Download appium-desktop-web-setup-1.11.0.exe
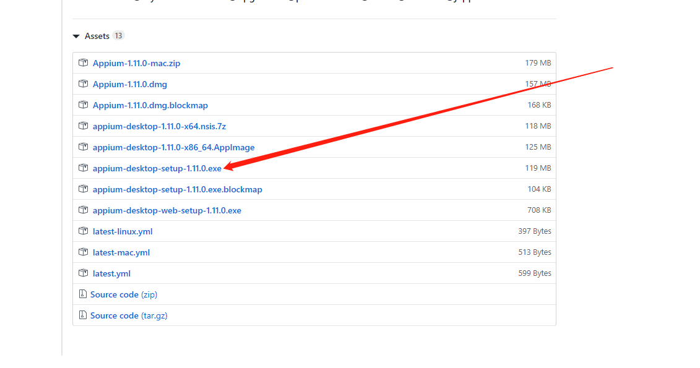700x368 pixels. coord(167,210)
